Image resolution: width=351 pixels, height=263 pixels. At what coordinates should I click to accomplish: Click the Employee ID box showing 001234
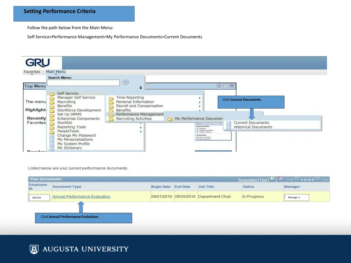coord(39,198)
